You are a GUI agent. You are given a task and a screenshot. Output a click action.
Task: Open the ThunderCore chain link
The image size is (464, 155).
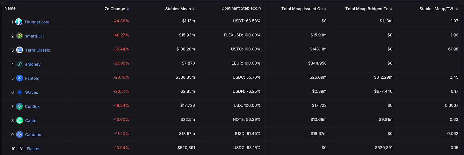coord(37,22)
